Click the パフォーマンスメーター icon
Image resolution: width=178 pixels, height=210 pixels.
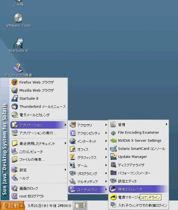coord(113,173)
